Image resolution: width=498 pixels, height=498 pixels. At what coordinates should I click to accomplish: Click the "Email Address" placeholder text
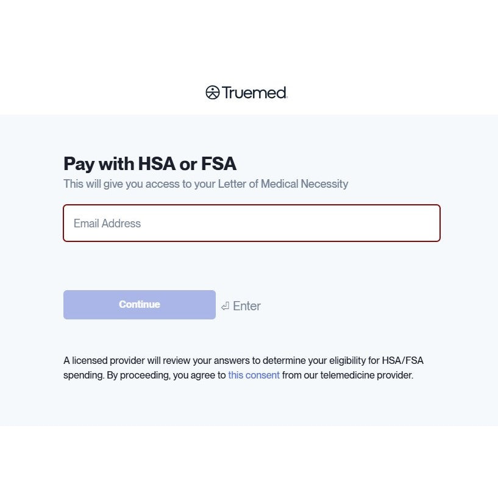click(x=107, y=224)
